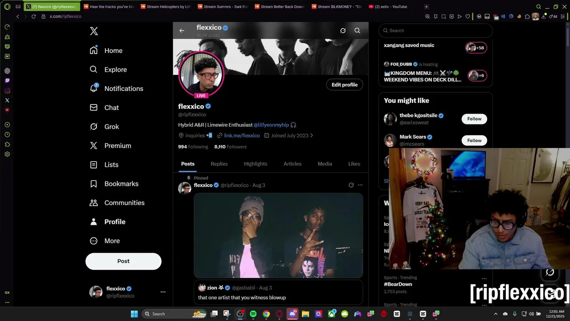Open Easy setup sliders icon
570x321 pixels.
(564, 16)
